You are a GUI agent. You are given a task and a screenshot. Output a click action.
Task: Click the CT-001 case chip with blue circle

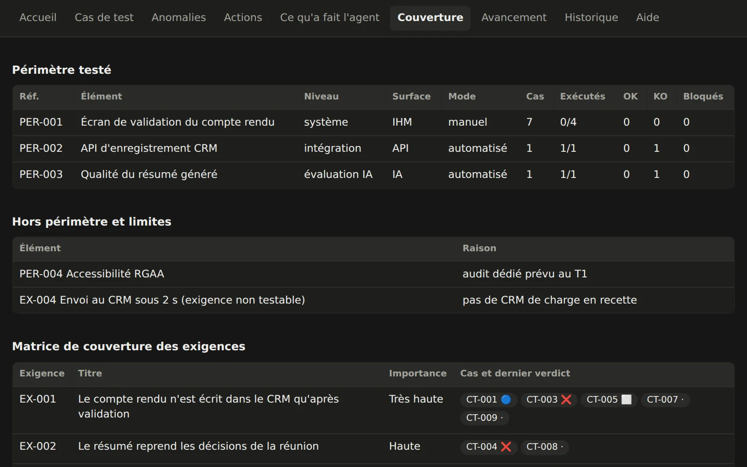(488, 400)
